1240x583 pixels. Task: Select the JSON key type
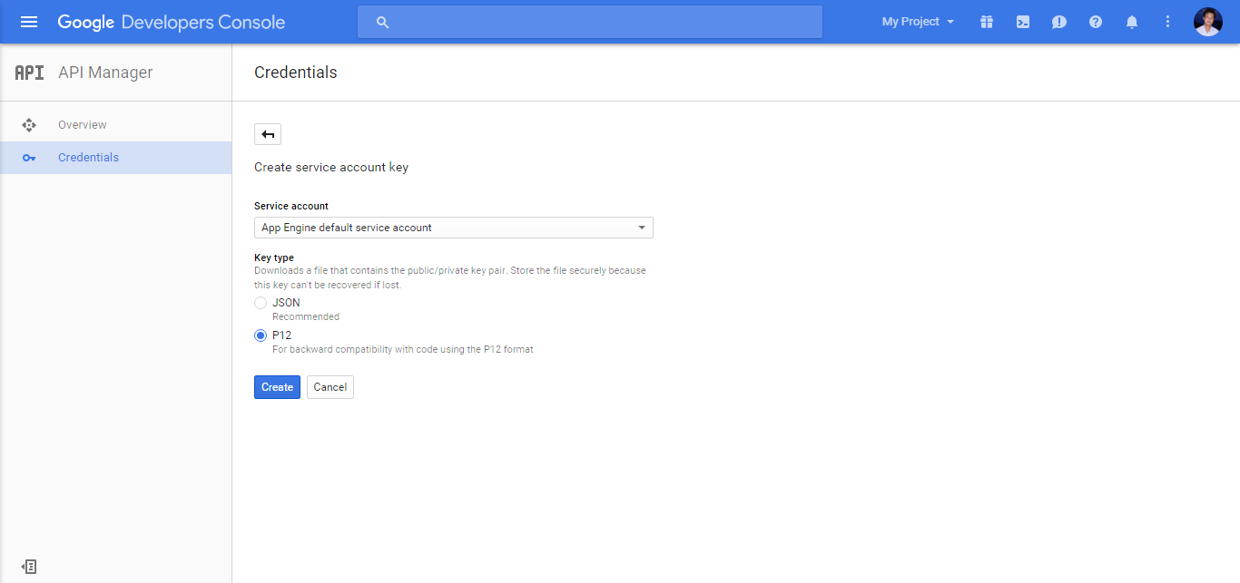[x=261, y=303]
